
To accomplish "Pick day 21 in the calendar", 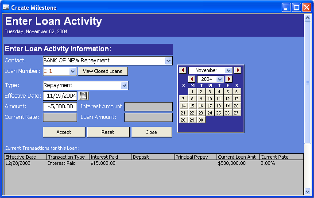I will [183, 113].
